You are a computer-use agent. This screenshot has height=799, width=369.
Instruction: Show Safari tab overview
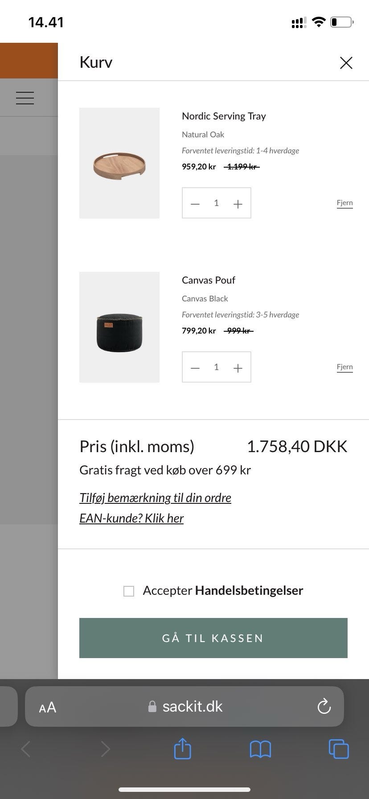click(339, 749)
